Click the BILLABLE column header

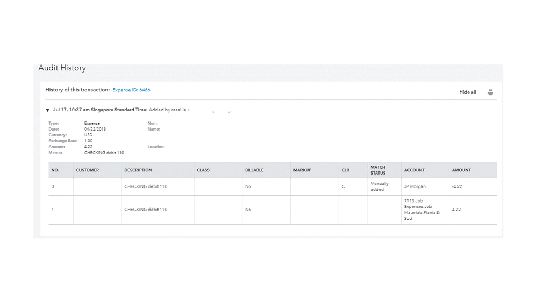(x=254, y=170)
